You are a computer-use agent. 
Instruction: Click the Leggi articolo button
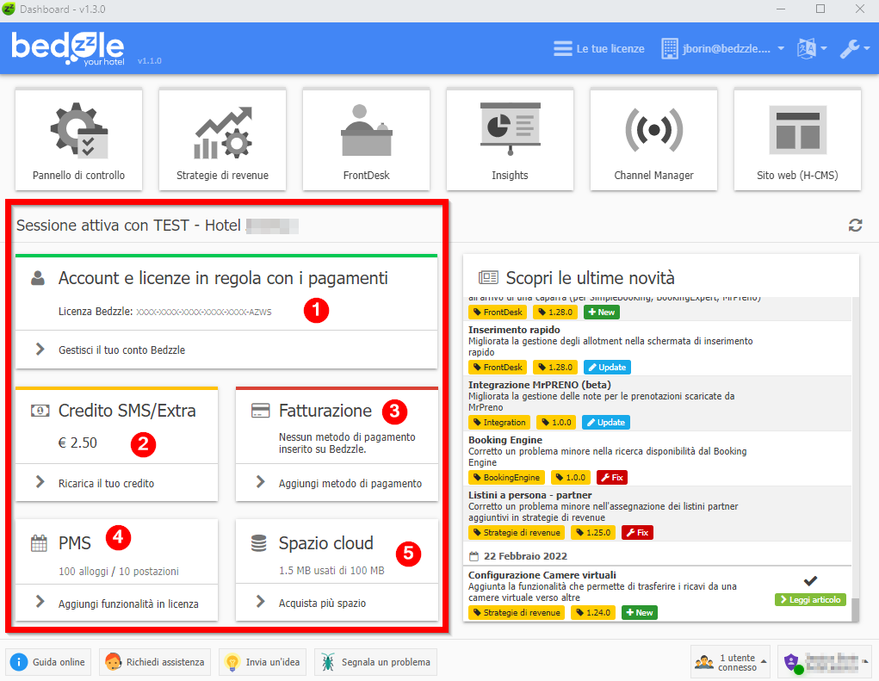810,600
